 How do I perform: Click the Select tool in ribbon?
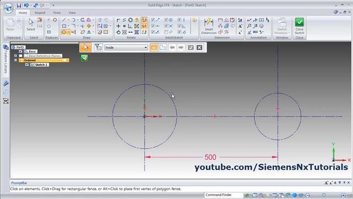click(x=31, y=24)
